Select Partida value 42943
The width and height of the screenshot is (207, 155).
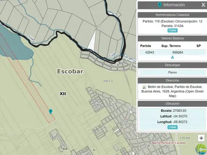150,53
